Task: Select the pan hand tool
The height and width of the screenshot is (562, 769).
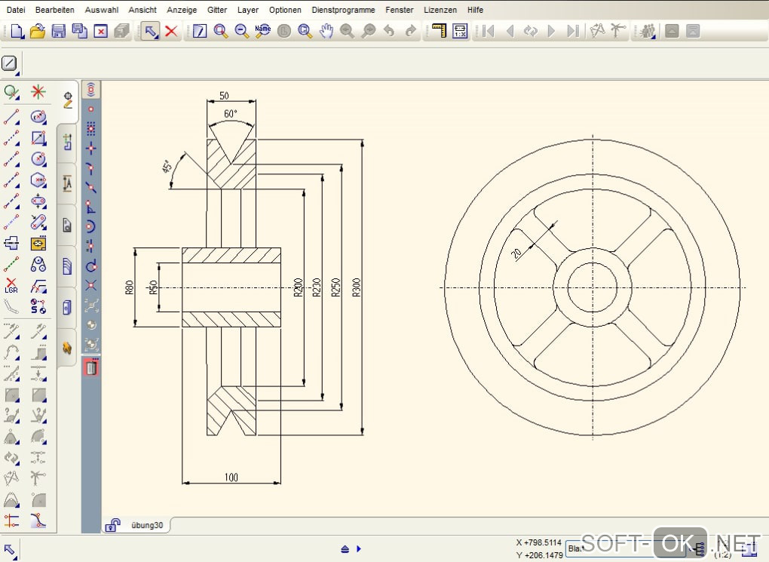Action: [326, 31]
